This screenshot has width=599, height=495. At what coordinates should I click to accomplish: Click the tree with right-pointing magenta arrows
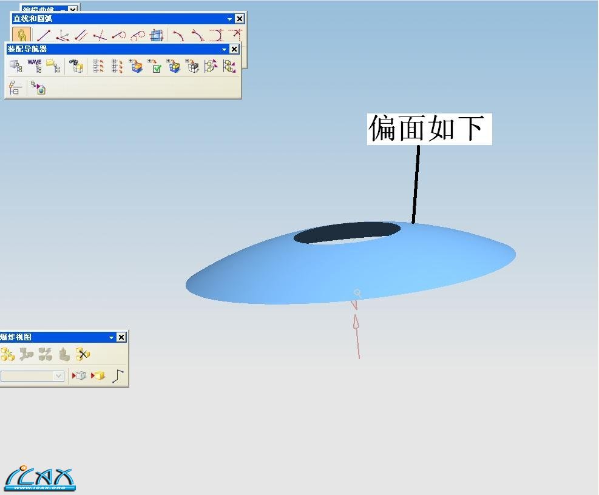tap(211, 66)
